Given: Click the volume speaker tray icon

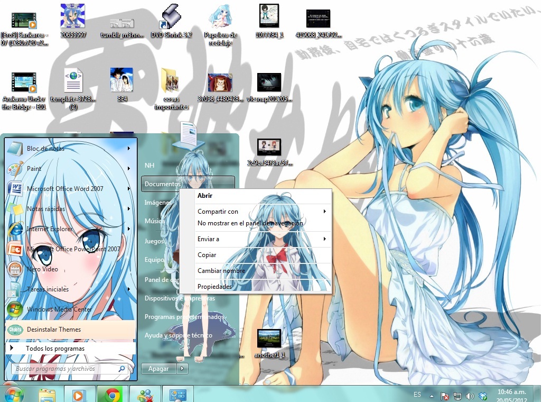Looking at the screenshot, I should (470, 396).
